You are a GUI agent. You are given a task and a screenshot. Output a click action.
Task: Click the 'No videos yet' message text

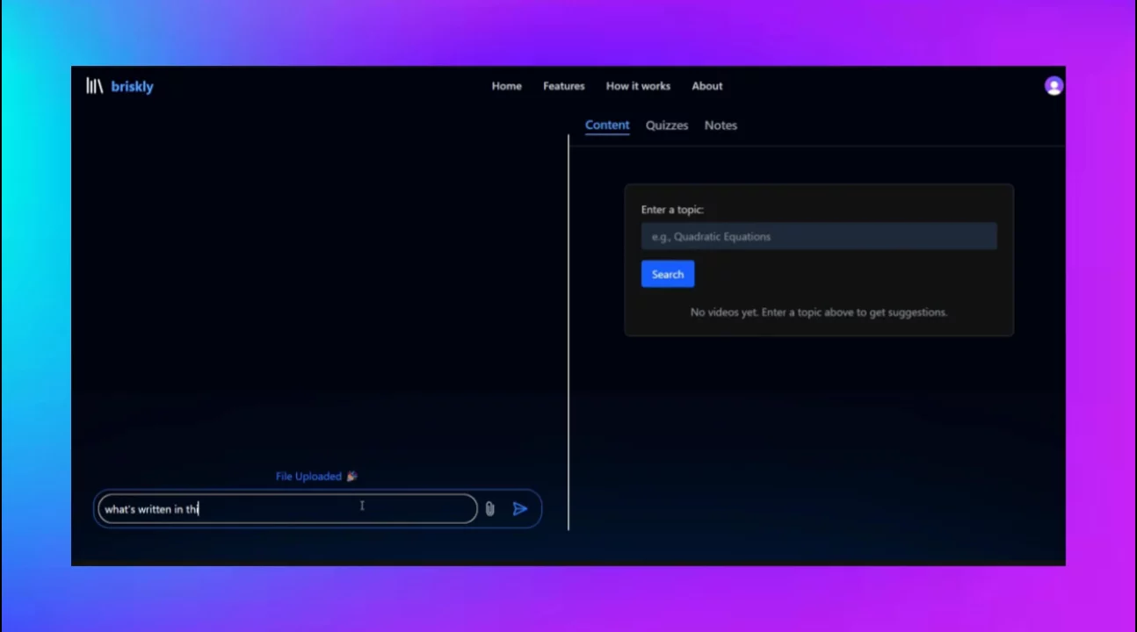819,312
